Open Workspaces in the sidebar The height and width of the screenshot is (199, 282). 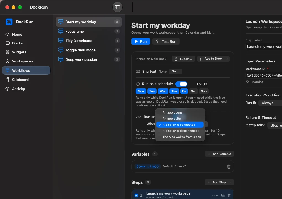tap(26, 61)
